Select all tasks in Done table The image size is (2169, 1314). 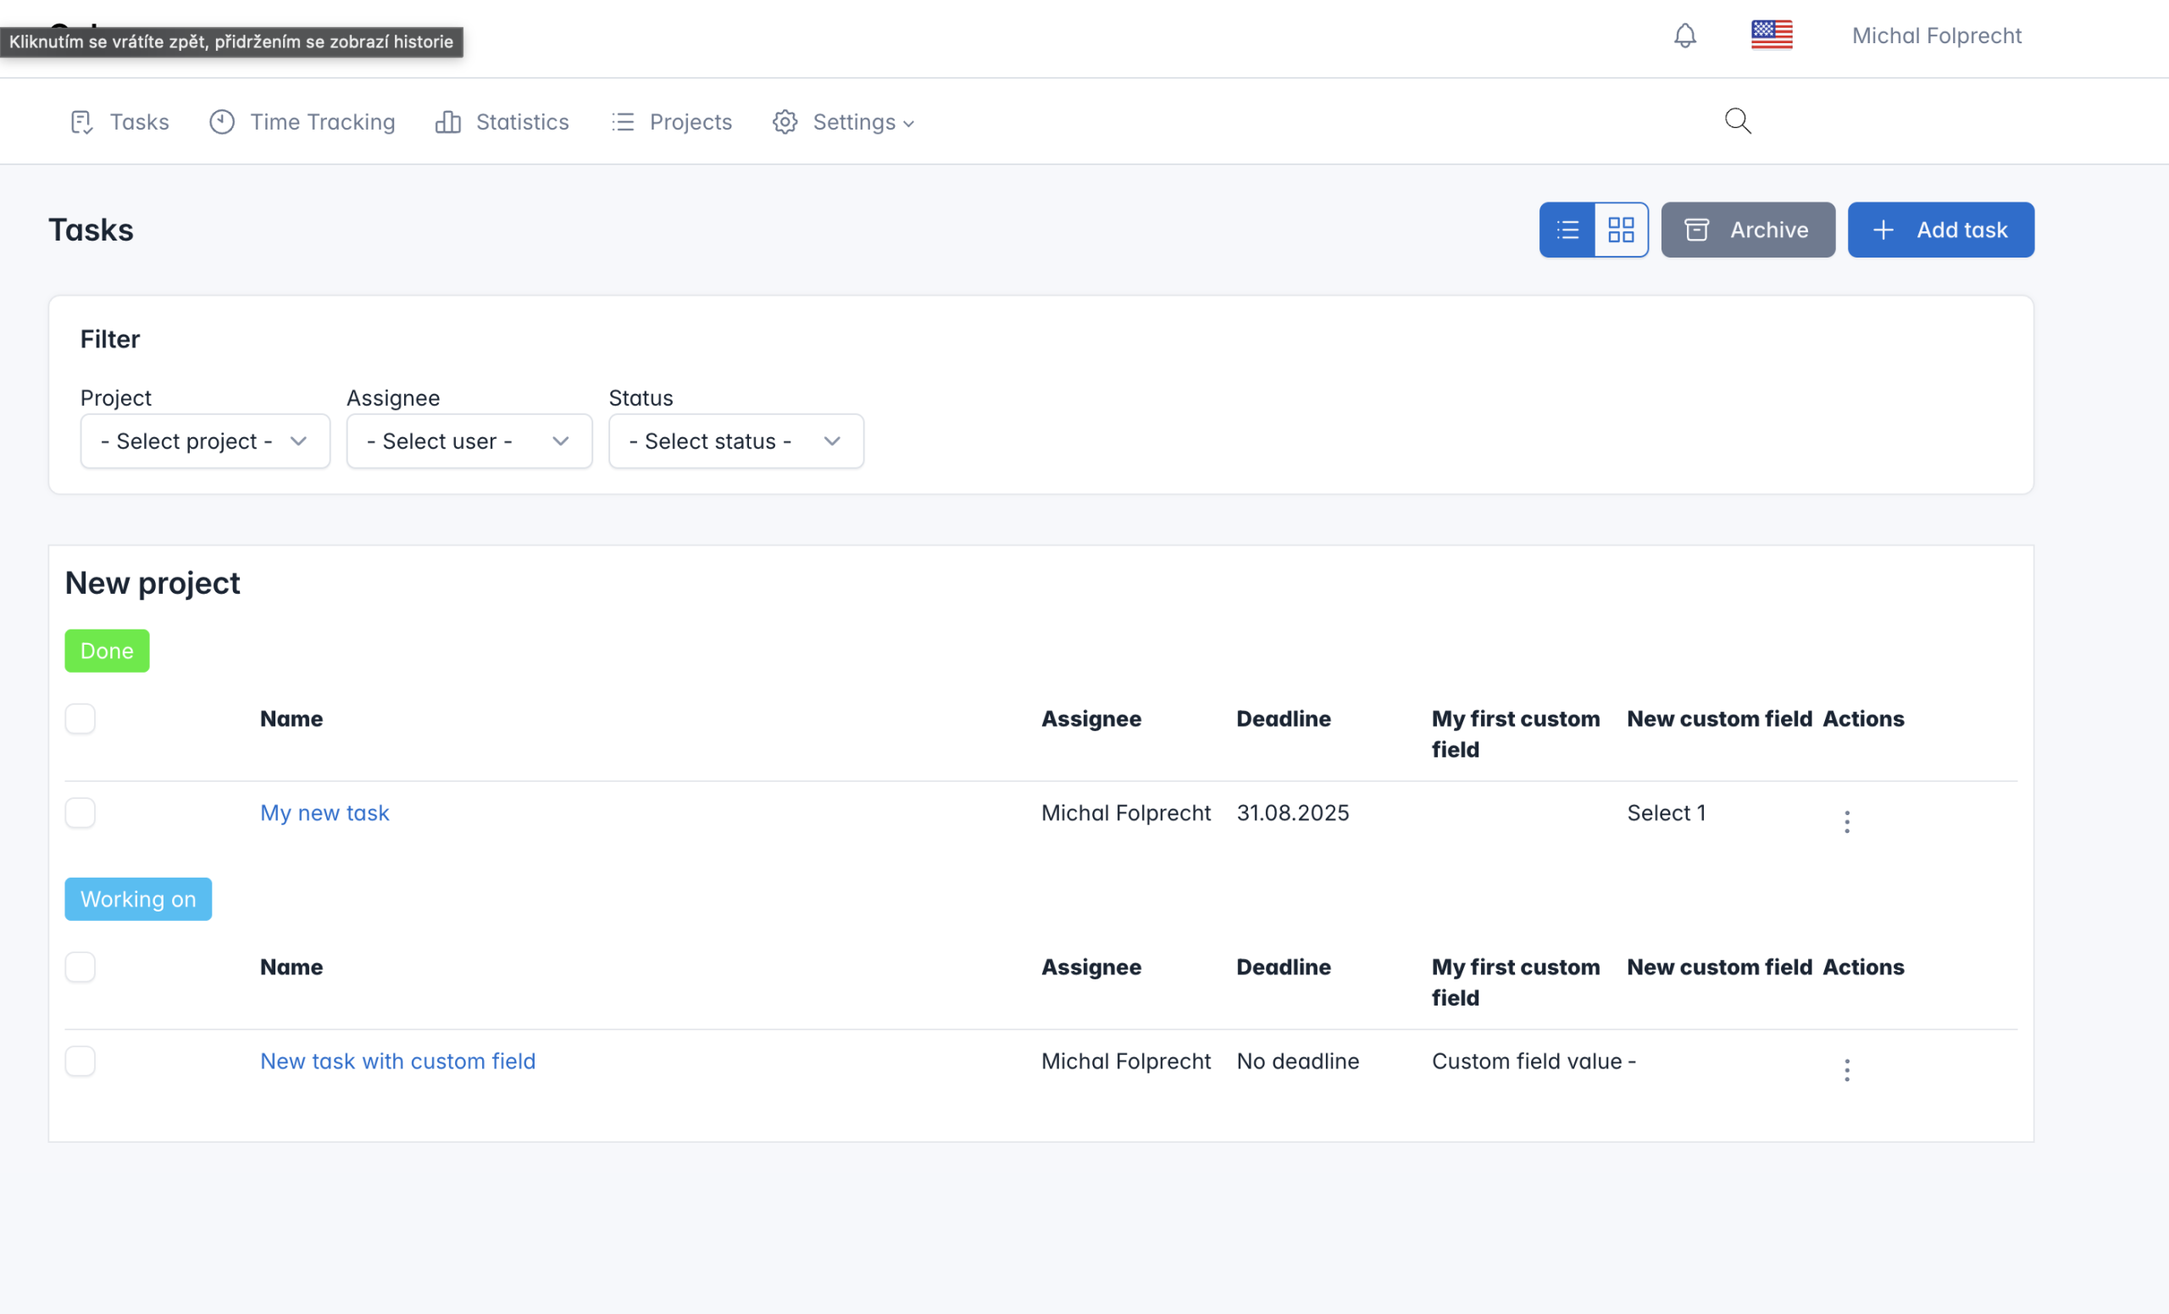click(x=80, y=718)
